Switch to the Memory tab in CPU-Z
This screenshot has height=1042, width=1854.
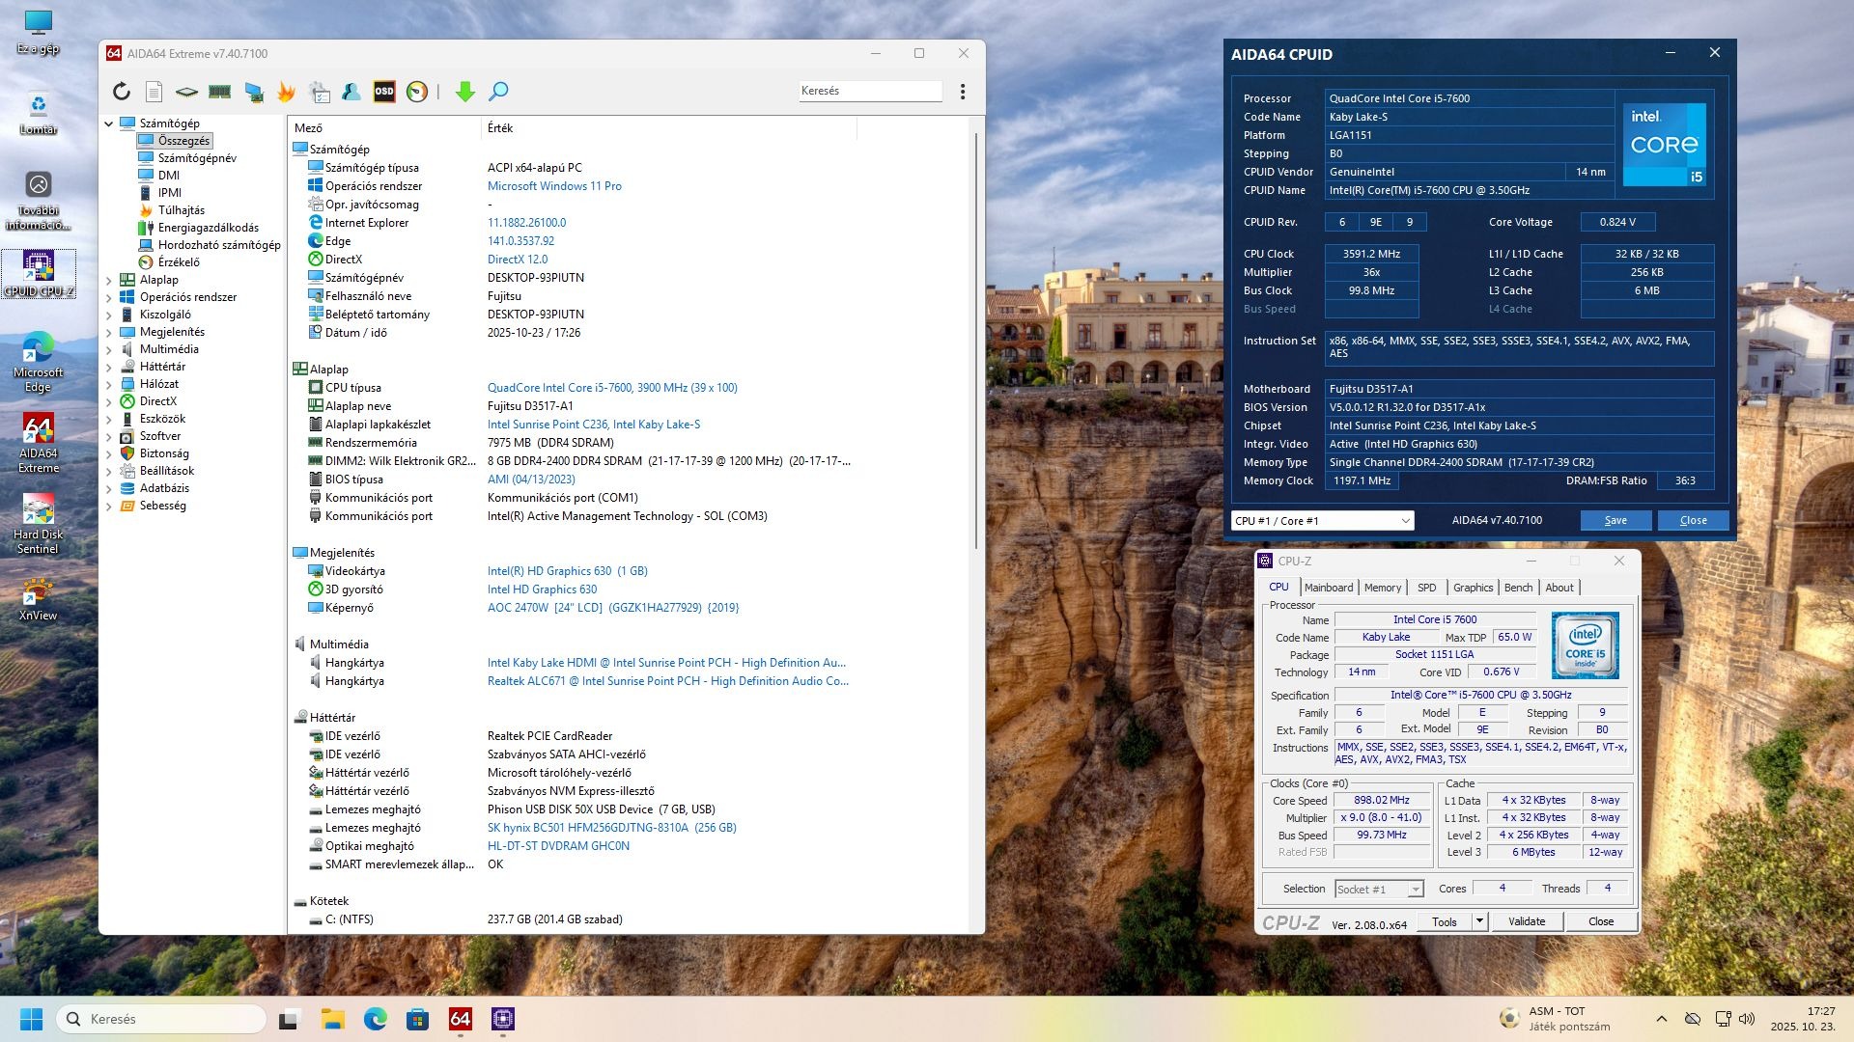(x=1382, y=588)
